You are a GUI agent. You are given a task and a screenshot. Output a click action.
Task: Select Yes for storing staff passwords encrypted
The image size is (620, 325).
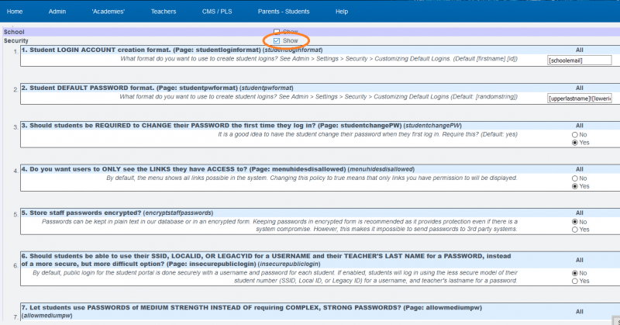pyautogui.click(x=574, y=230)
